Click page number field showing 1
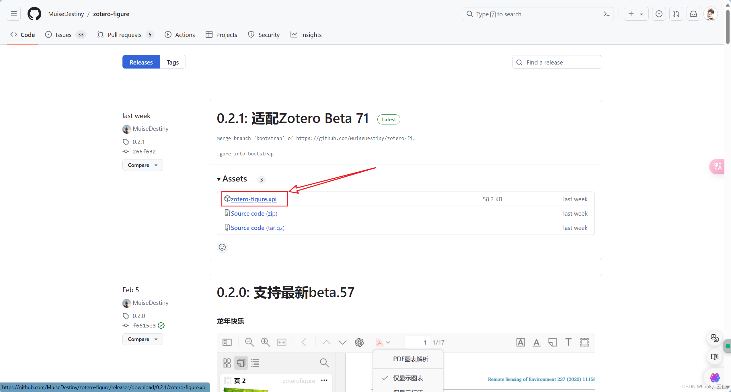The image size is (731, 392). tap(417, 342)
